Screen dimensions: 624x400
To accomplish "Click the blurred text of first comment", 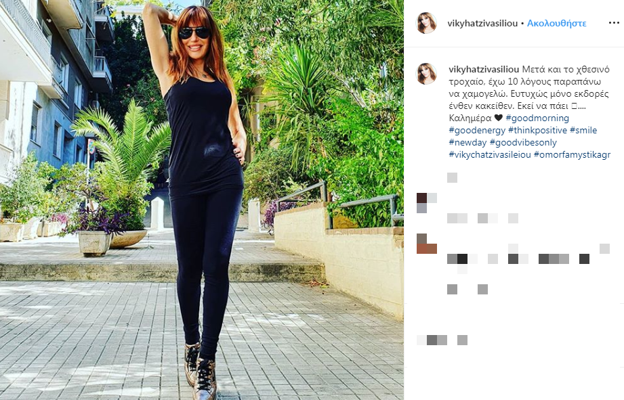I will tap(482, 218).
